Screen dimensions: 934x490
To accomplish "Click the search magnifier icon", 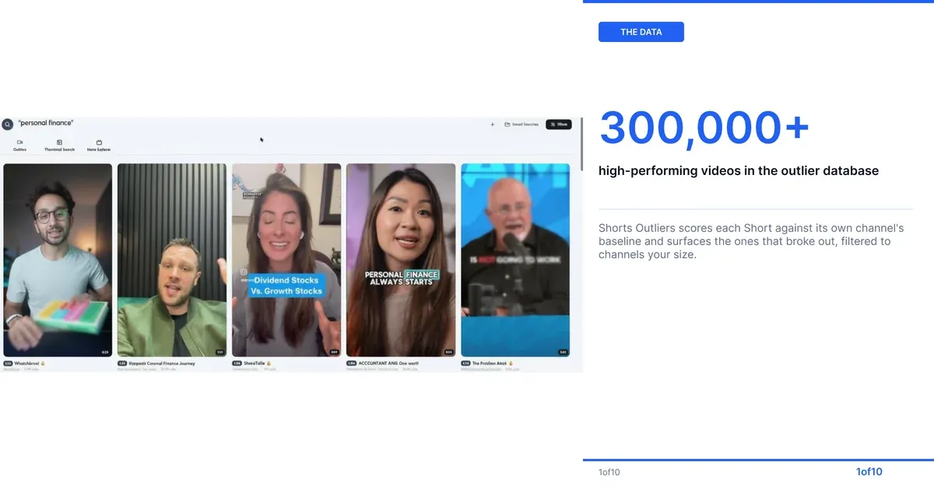I will [x=7, y=124].
